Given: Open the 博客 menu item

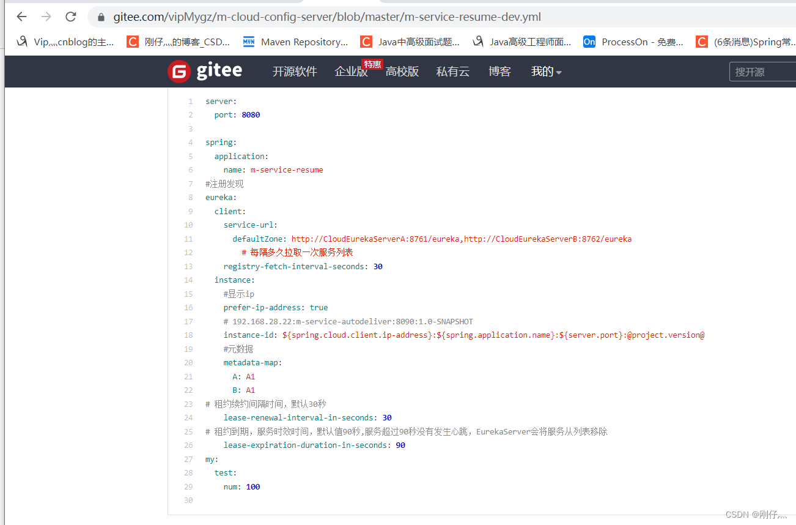Looking at the screenshot, I should coord(499,72).
